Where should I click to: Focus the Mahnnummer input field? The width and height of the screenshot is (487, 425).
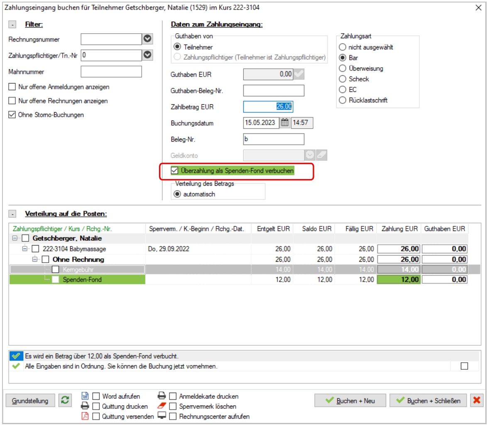pos(111,71)
